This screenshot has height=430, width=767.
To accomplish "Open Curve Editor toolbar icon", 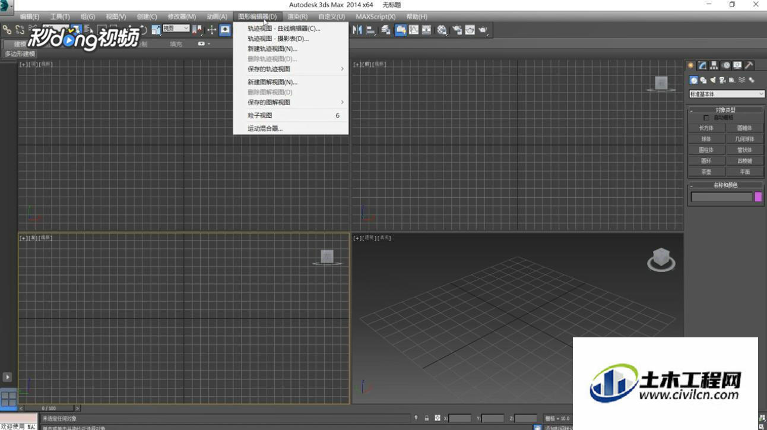I will click(x=414, y=29).
